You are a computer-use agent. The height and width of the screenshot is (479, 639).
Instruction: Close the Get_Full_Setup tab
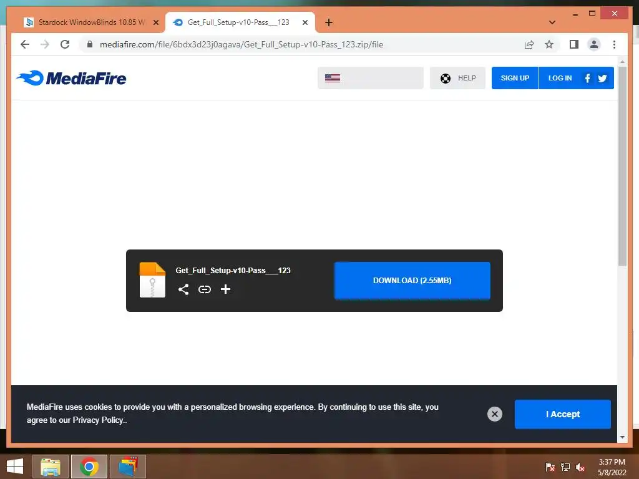pyautogui.click(x=305, y=22)
